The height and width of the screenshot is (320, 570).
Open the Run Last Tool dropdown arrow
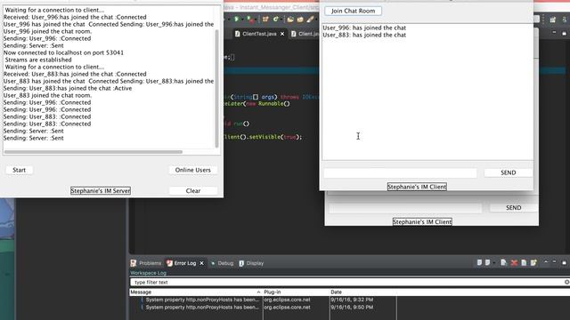pyautogui.click(x=256, y=20)
